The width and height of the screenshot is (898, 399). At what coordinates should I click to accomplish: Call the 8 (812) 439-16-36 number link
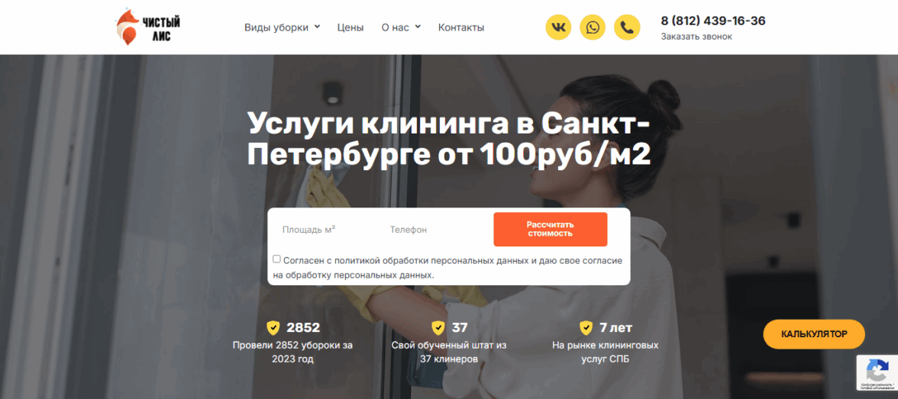coord(713,21)
